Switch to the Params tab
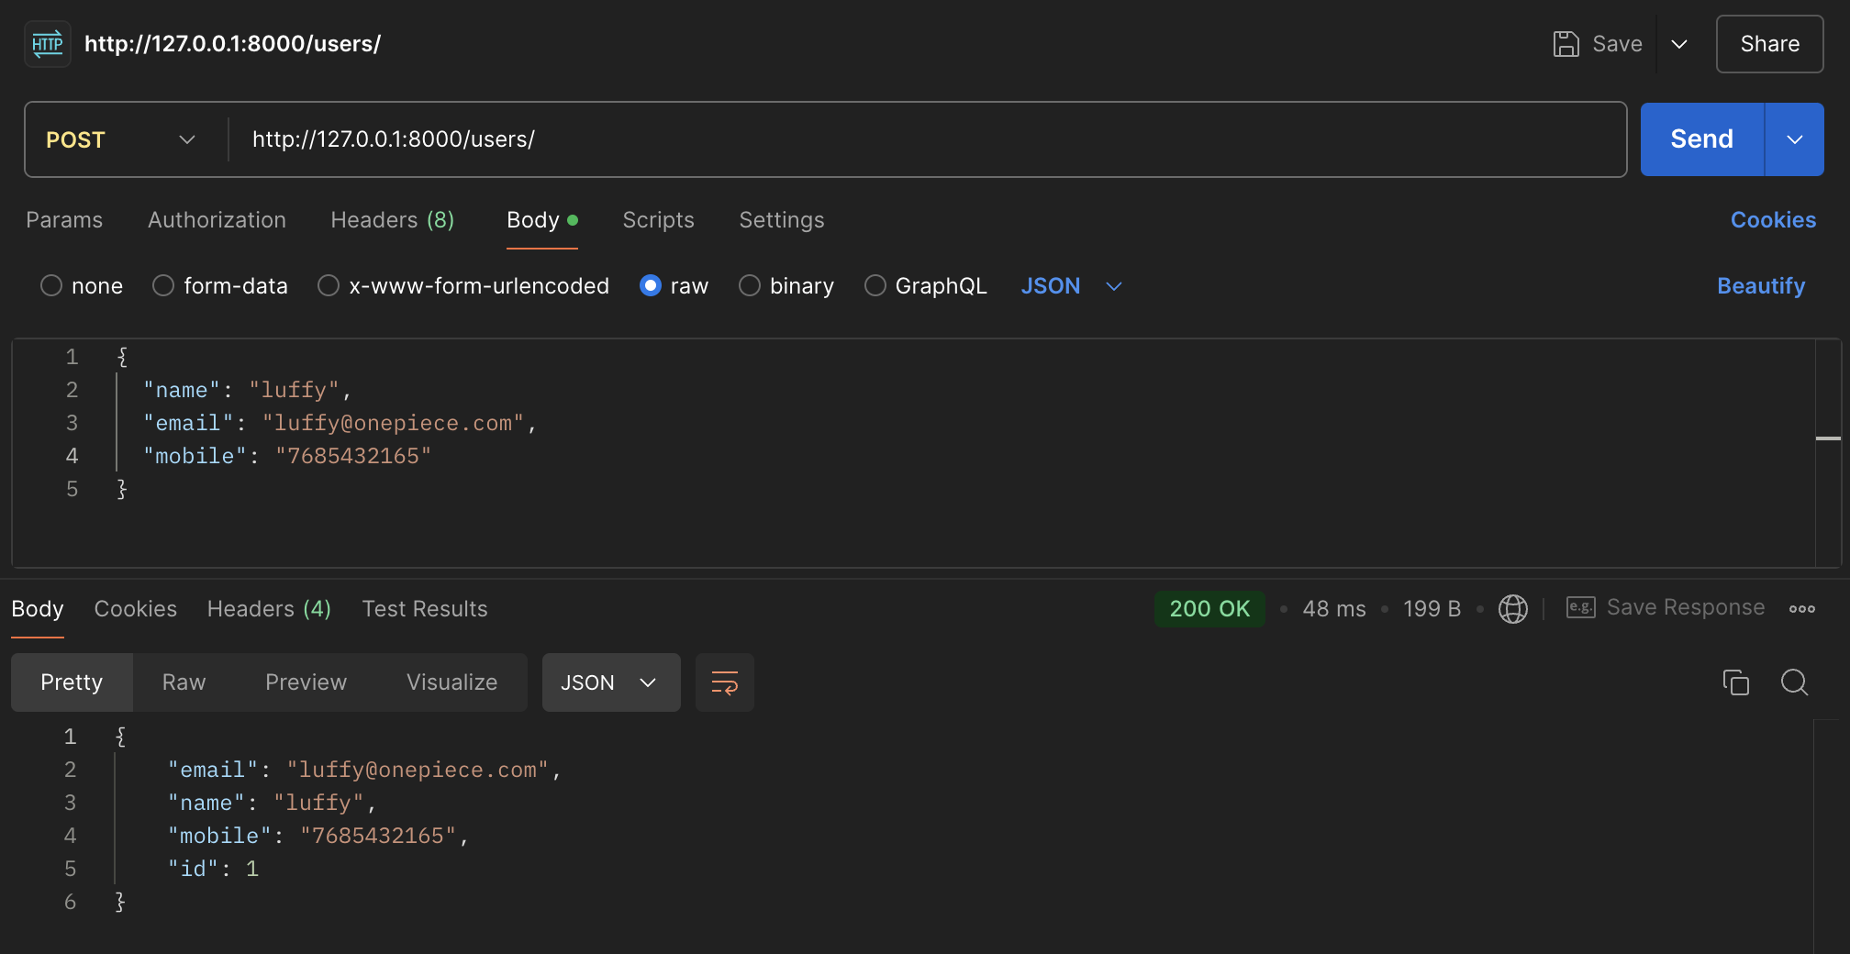This screenshot has width=1850, height=954. [x=64, y=220]
